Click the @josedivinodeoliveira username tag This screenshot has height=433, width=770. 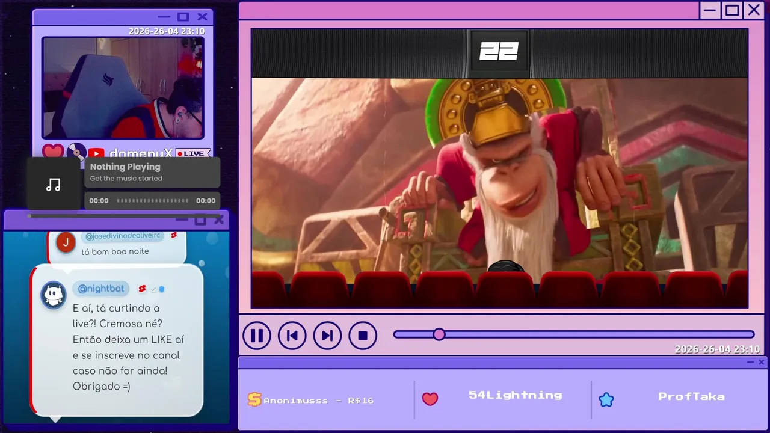(123, 236)
